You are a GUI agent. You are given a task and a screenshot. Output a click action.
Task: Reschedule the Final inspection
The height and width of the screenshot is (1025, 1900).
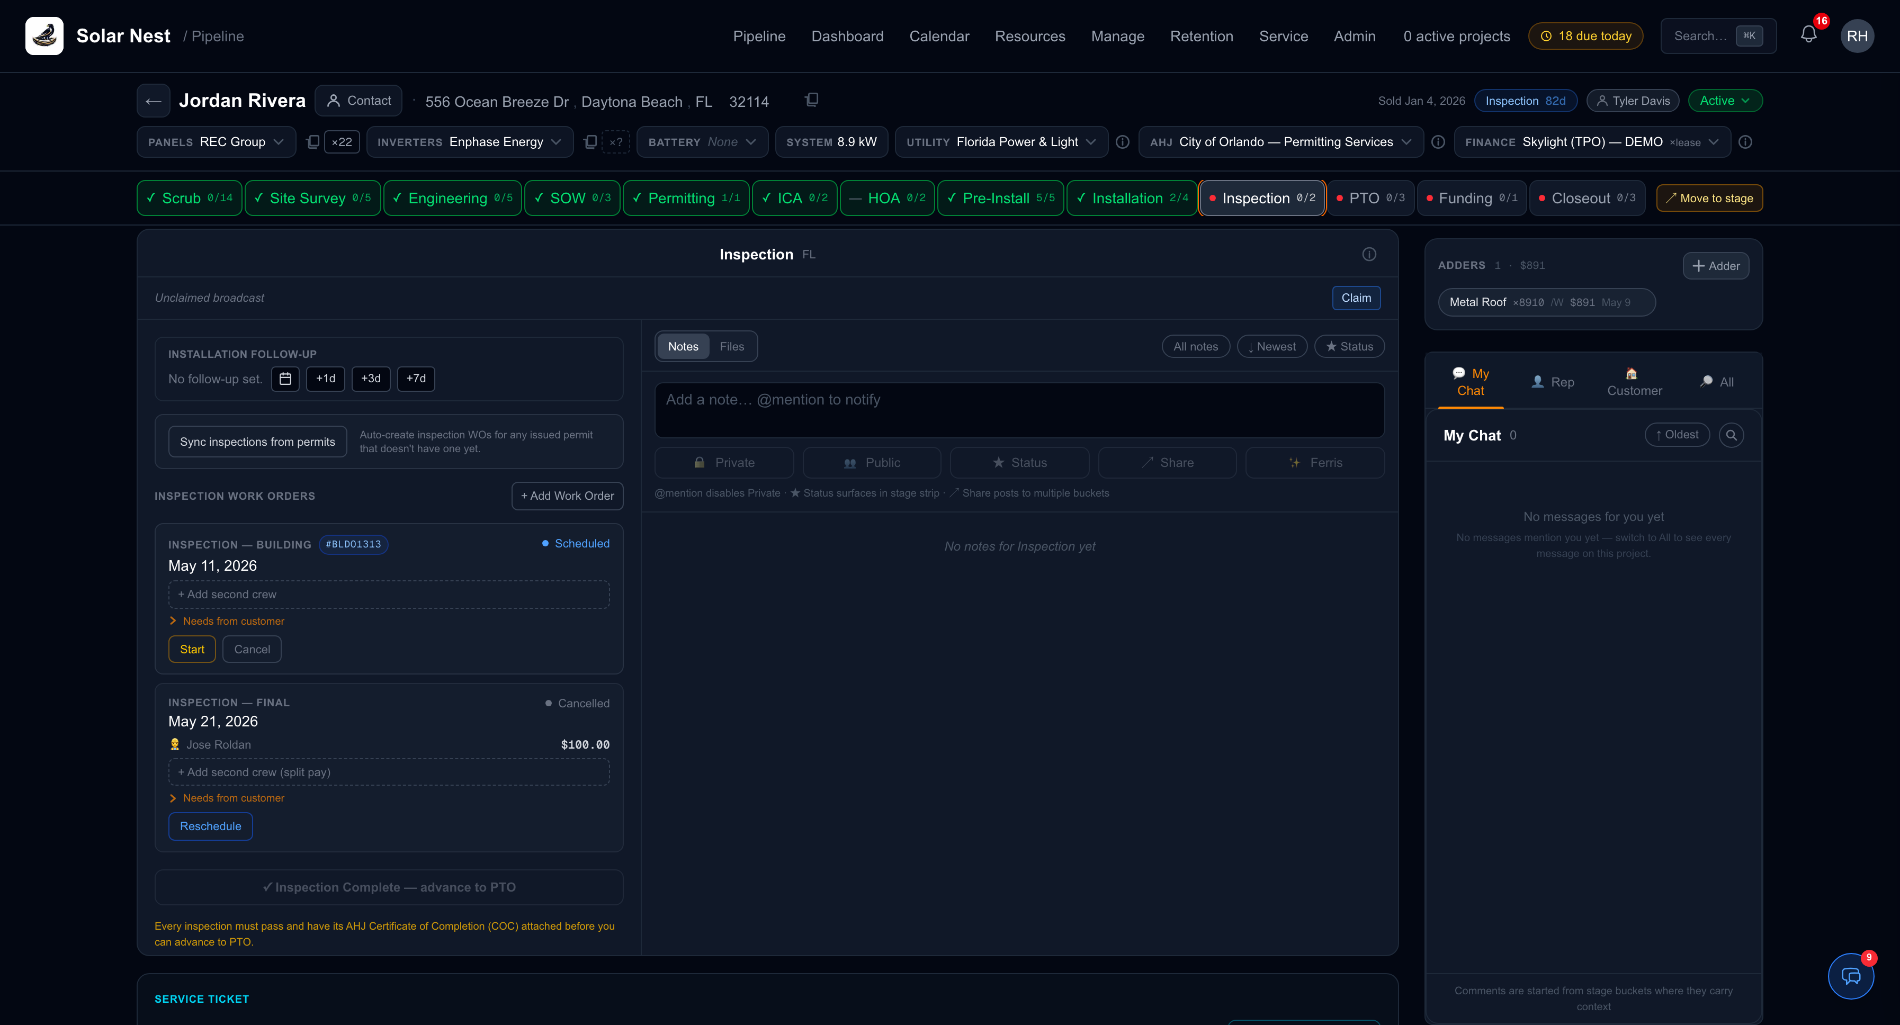210,826
